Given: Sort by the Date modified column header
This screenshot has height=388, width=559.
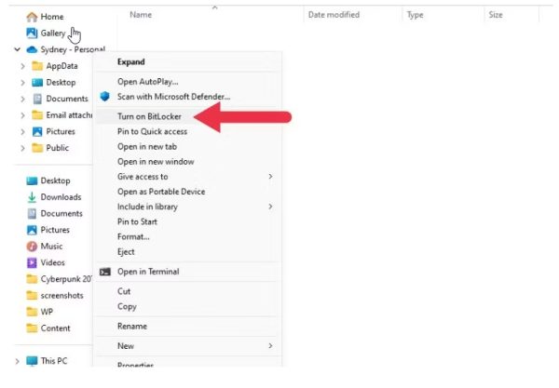Looking at the screenshot, I should coord(334,15).
